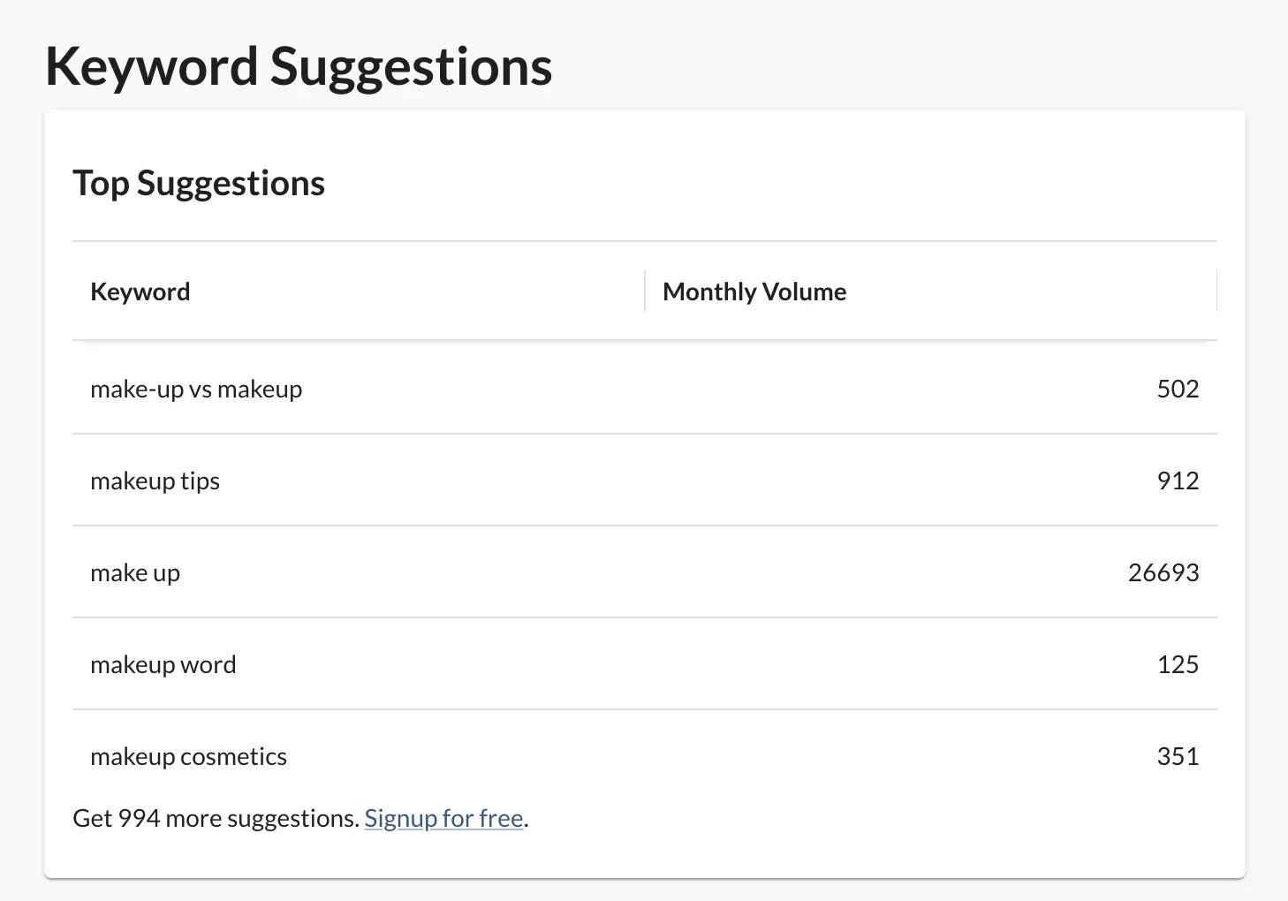The width and height of the screenshot is (1288, 901).
Task: Pick the 'makeup word' keyword entry
Action: (163, 665)
